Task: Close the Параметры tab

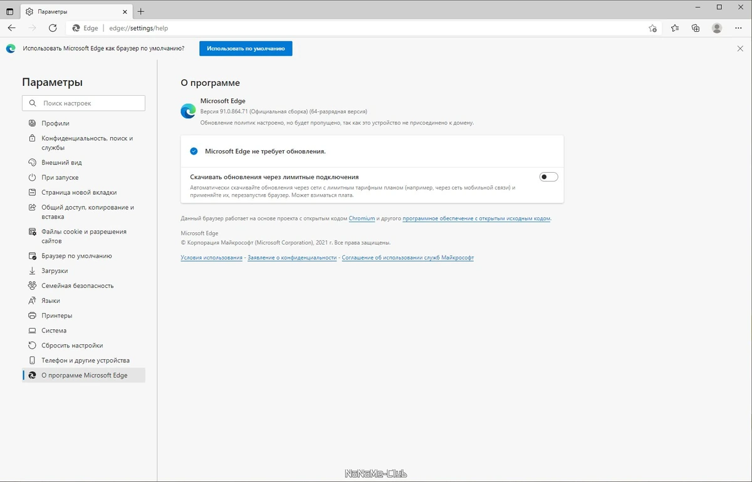Action: pyautogui.click(x=124, y=11)
